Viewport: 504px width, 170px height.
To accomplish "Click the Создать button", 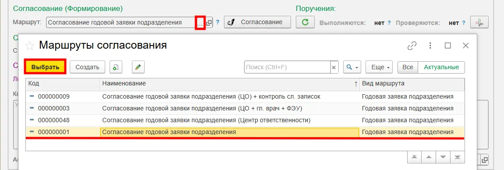I will pos(87,67).
